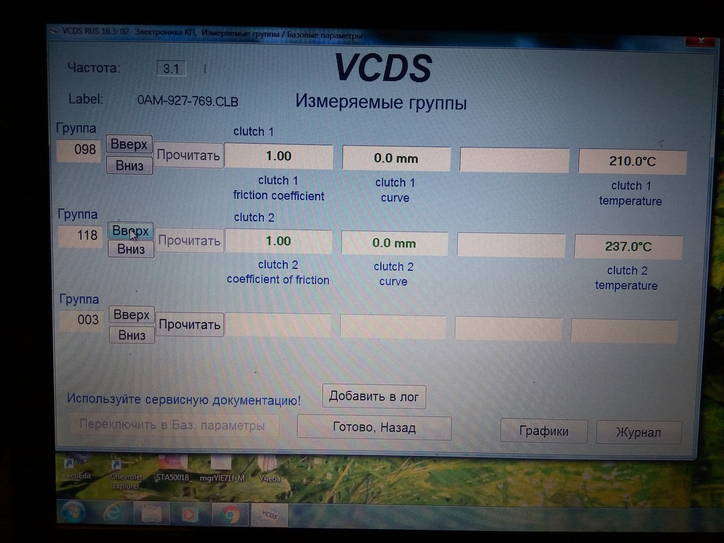Open media player taskbar icon

click(190, 515)
